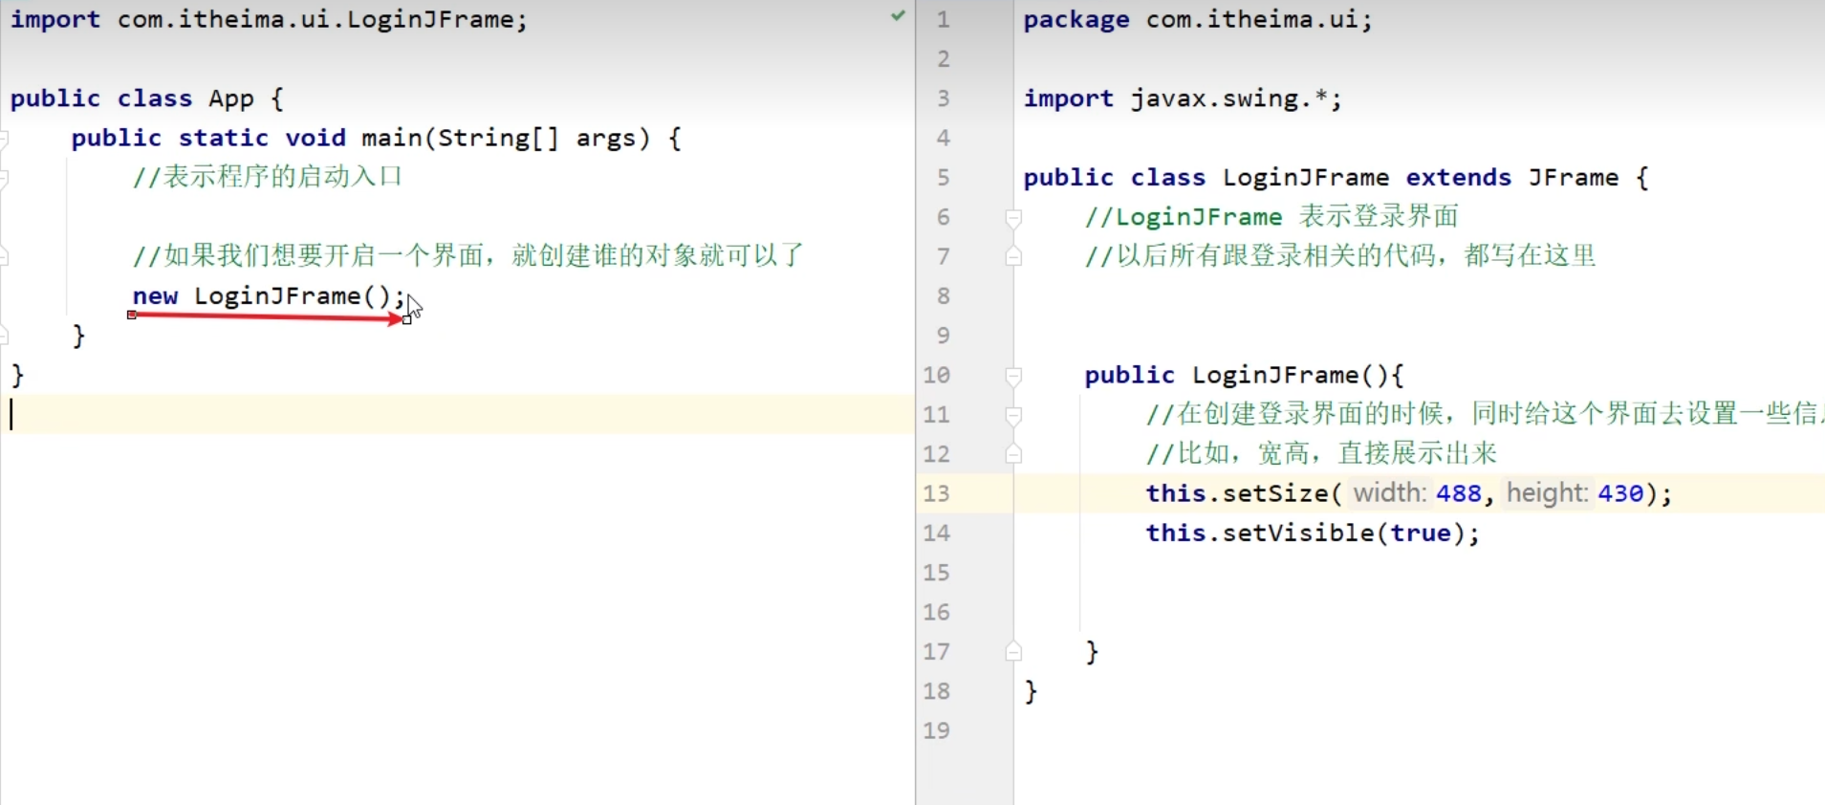Click line number 5 in the gutter
Viewport: 1825px width, 805px height.
[x=943, y=178]
